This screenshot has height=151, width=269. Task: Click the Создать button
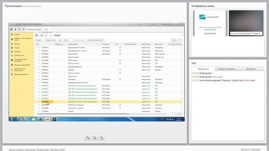[39, 40]
